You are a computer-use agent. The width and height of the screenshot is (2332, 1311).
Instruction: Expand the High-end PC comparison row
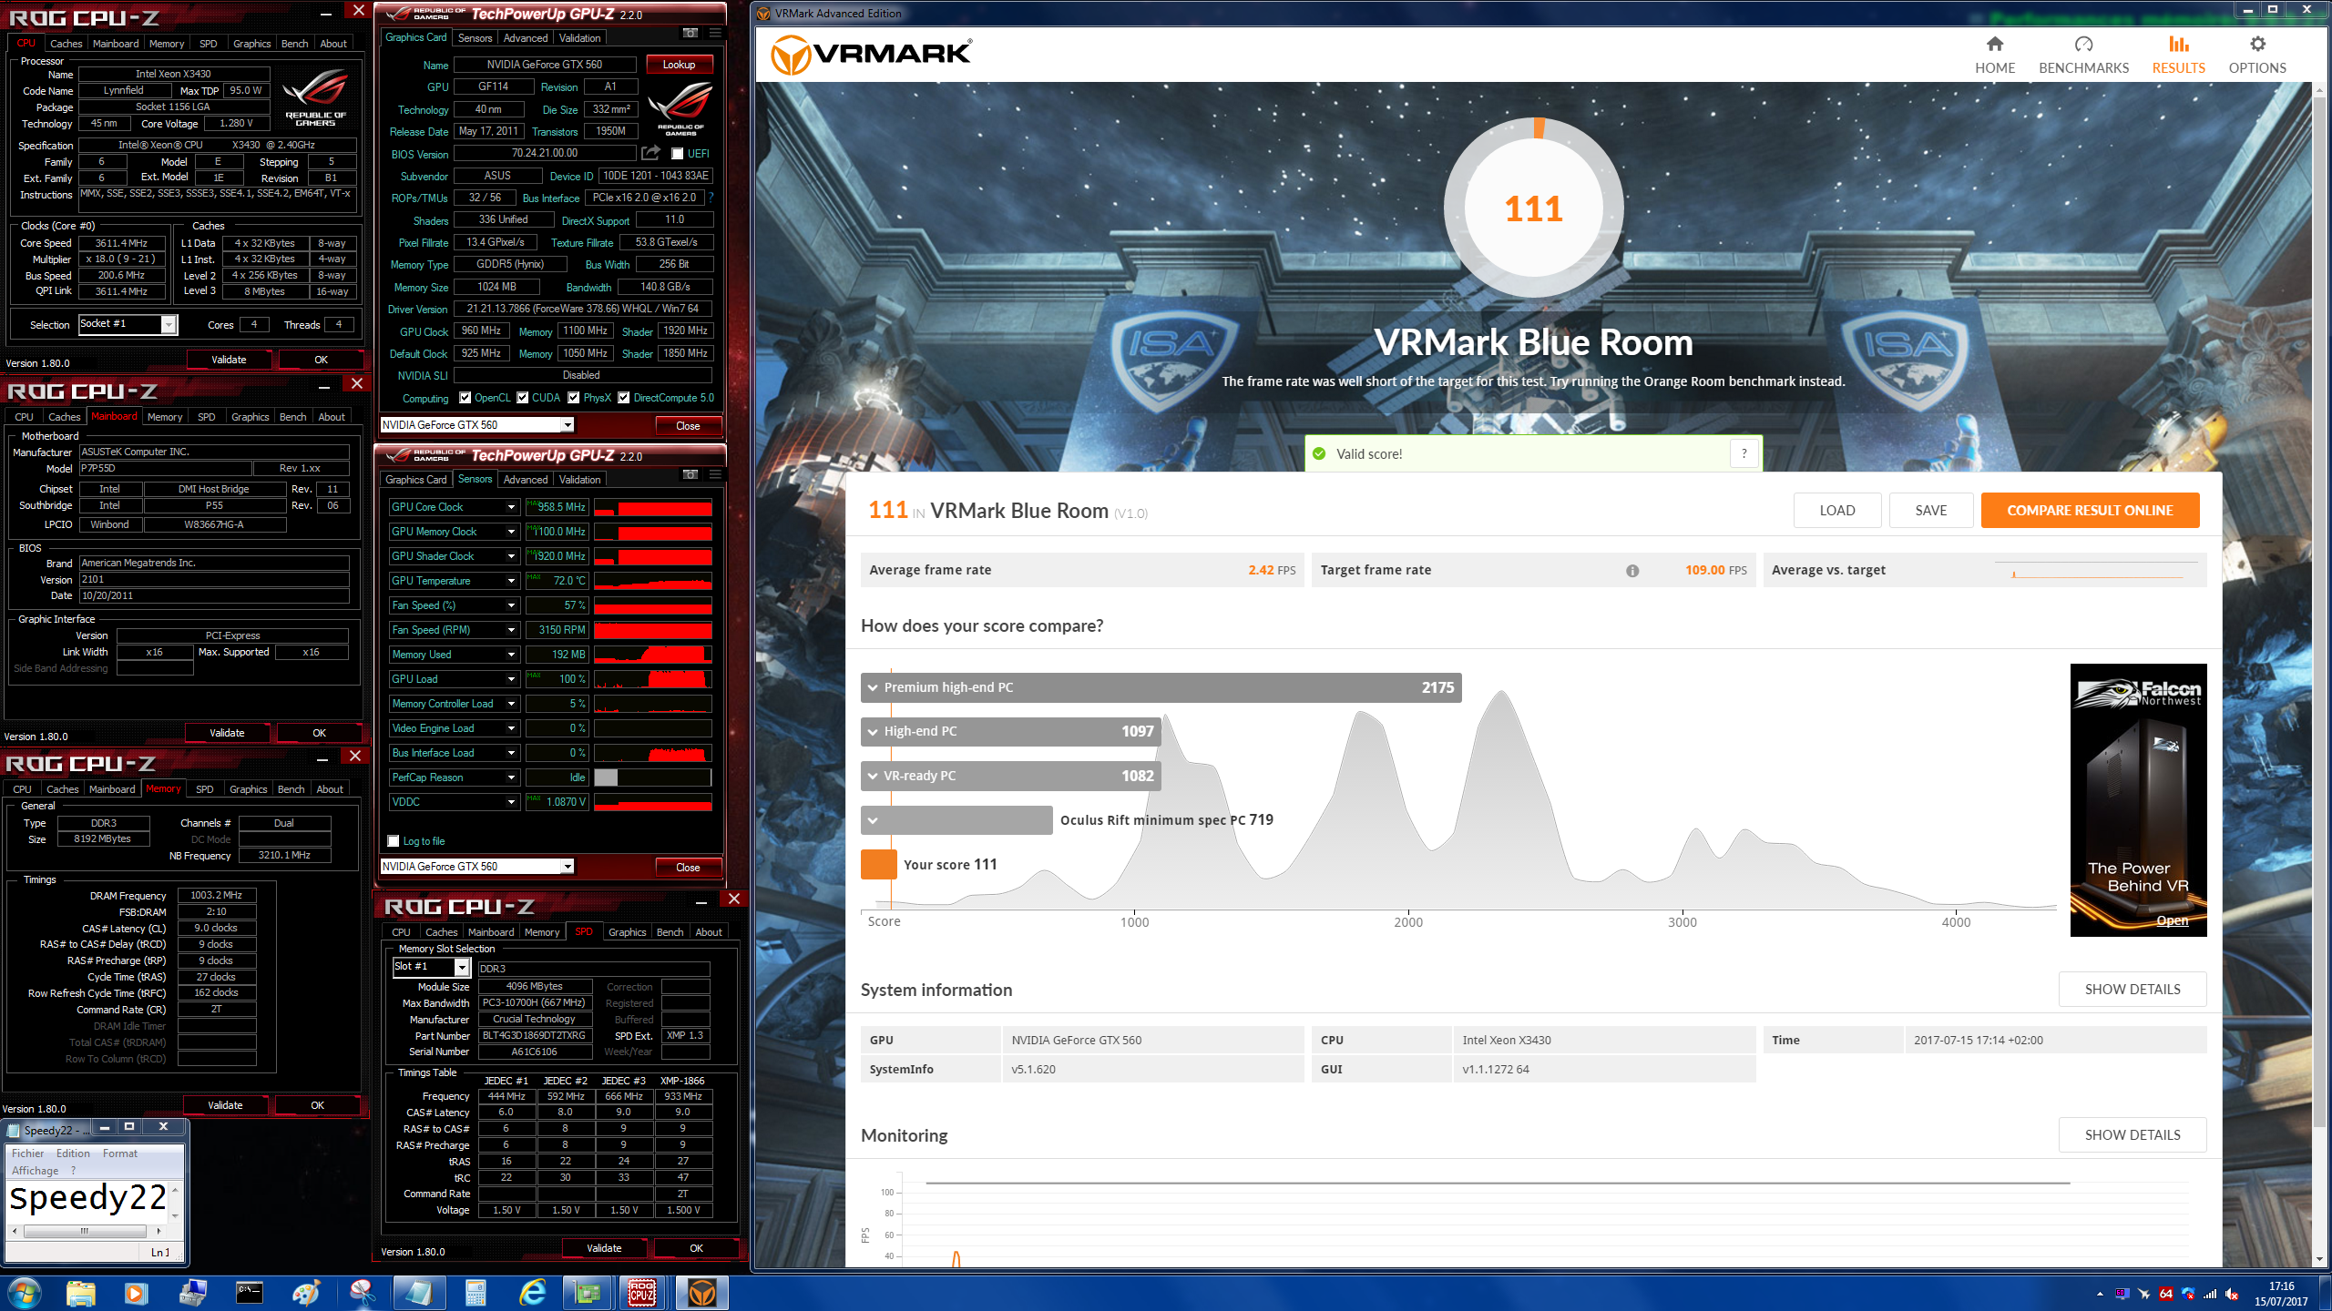[873, 731]
